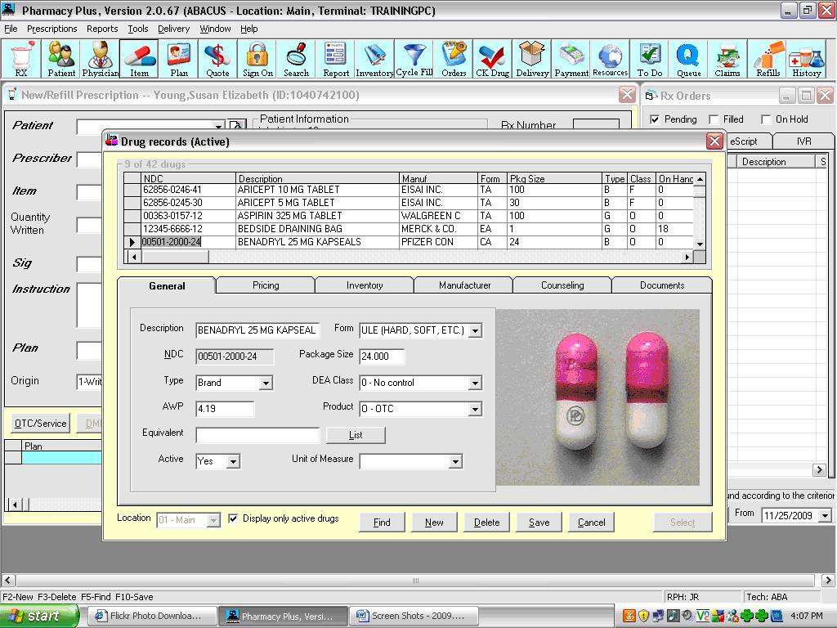Toggle the Pending checkbox in Rx Orders

click(x=655, y=119)
